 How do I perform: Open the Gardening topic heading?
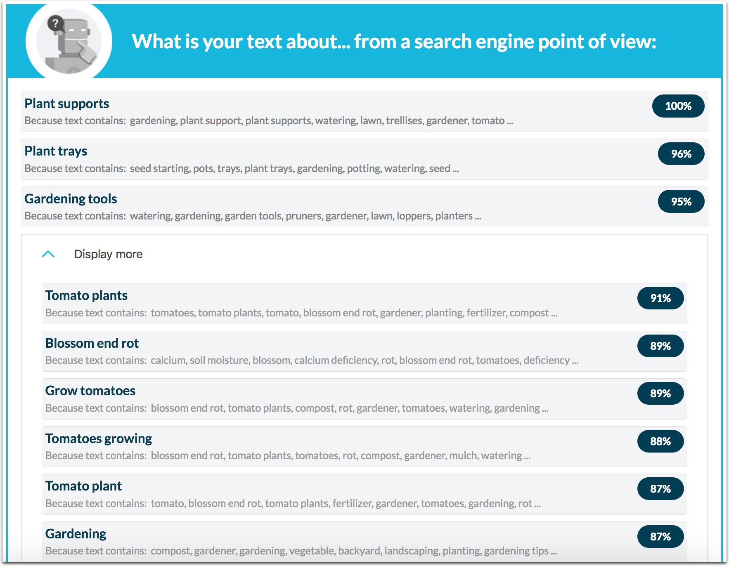tap(76, 534)
